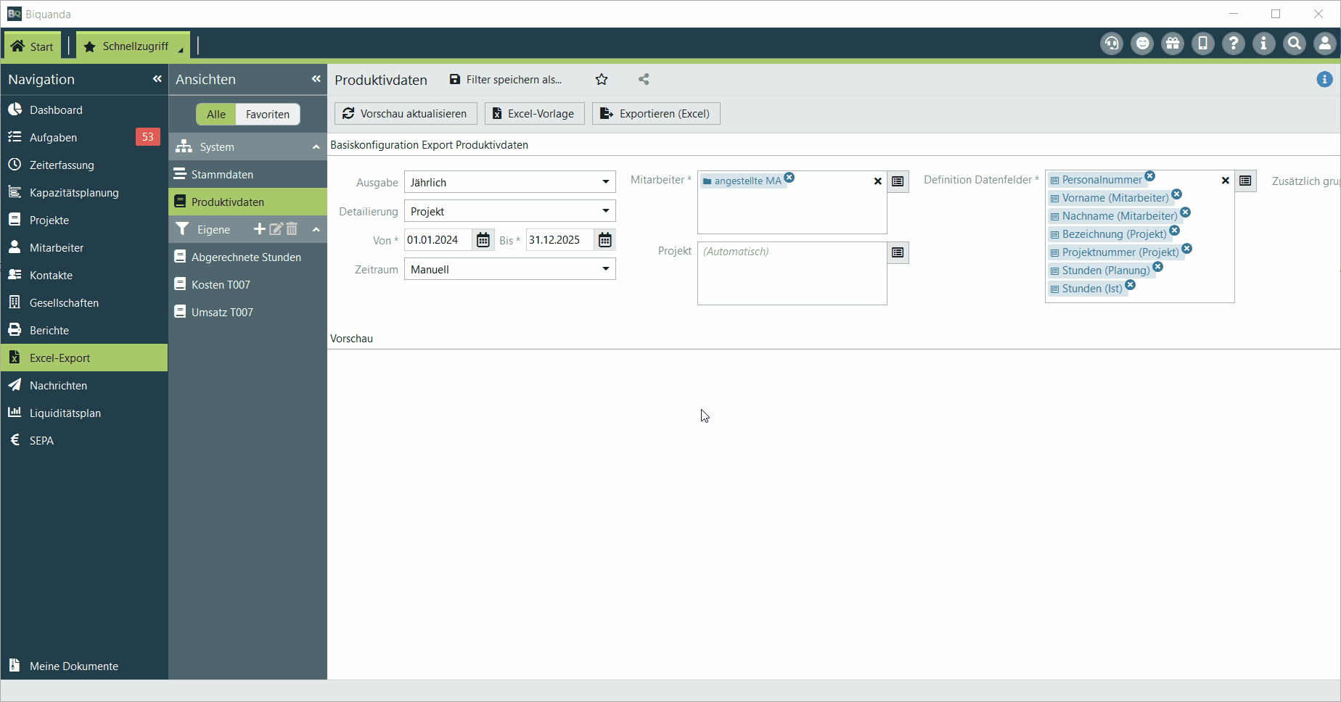Click the headset support icon in header
The image size is (1341, 702).
(x=1111, y=44)
